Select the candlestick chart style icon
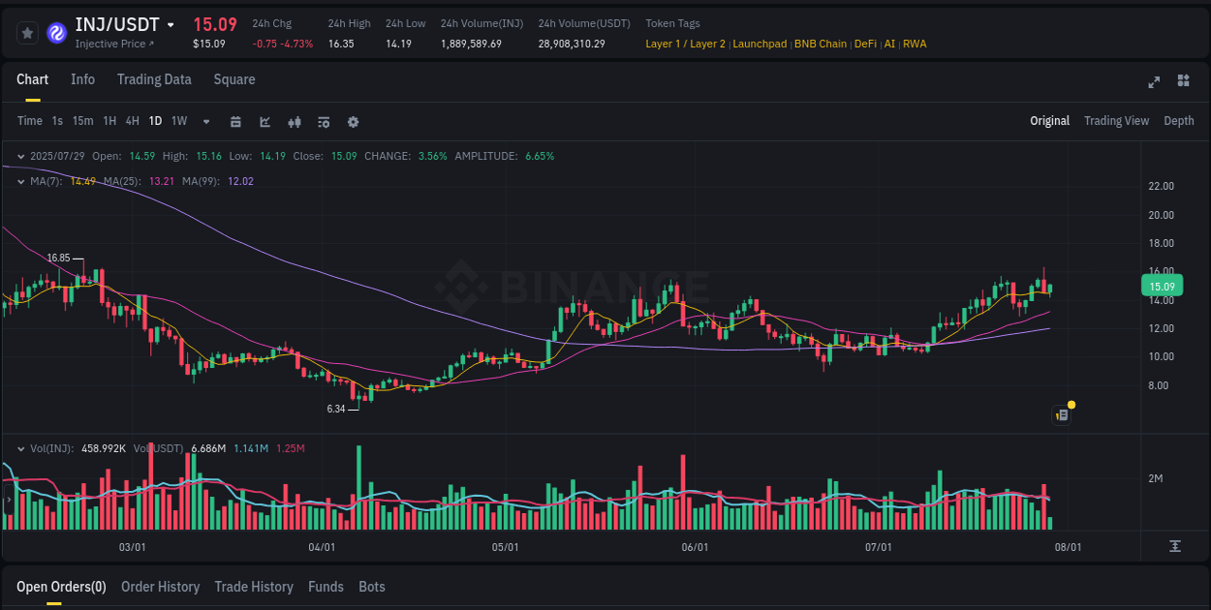 pos(294,122)
